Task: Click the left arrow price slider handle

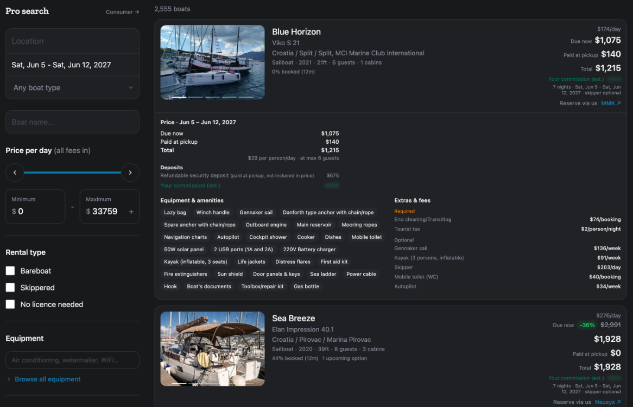Action: pyautogui.click(x=15, y=173)
